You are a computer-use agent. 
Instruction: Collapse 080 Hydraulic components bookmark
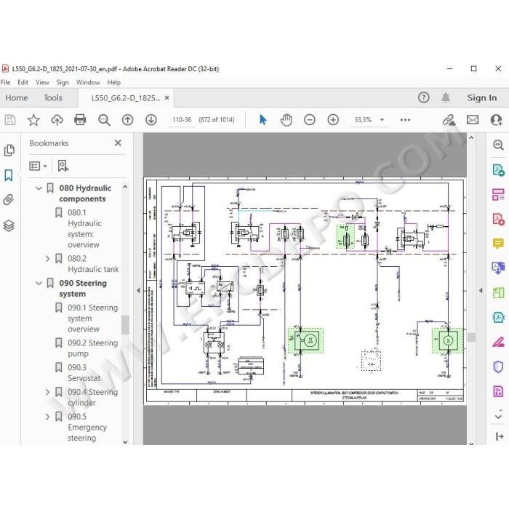click(39, 188)
